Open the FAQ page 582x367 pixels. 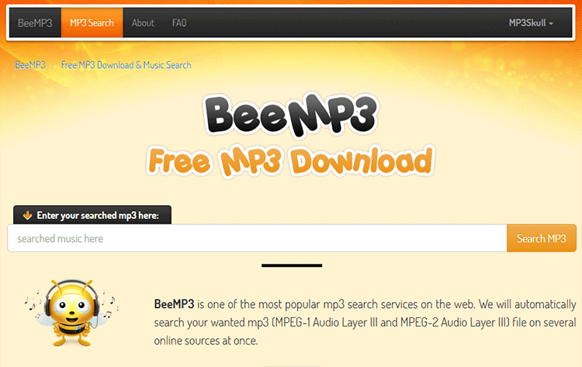(x=179, y=23)
